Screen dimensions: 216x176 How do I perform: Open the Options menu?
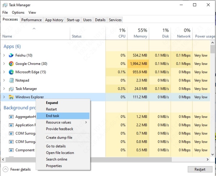tap(18, 12)
